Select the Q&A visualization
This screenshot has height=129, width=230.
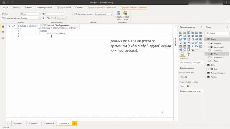click(184, 50)
